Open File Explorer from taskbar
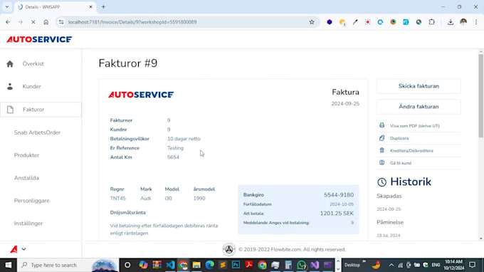 point(196,265)
